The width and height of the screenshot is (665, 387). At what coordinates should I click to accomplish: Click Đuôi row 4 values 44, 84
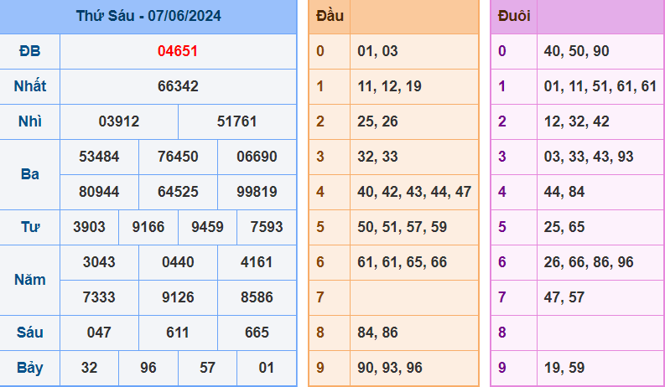point(564,192)
